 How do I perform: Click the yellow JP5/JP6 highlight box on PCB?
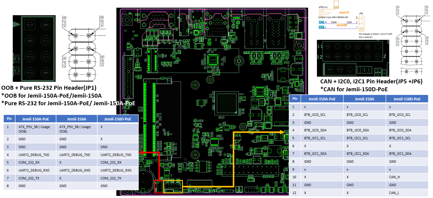tap(173, 186)
